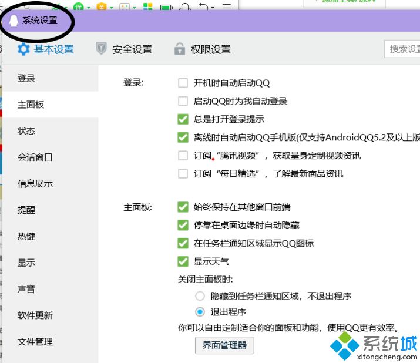Select the 退出程序 radio button
Viewport: 420px width, 363px height.
click(x=200, y=312)
